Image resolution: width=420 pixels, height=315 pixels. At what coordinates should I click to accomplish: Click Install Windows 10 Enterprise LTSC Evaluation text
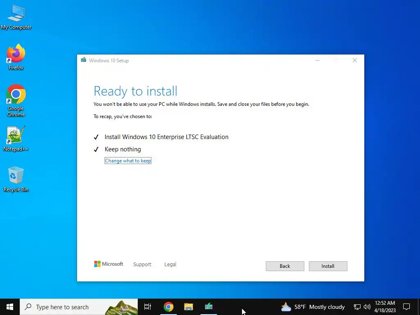167,137
